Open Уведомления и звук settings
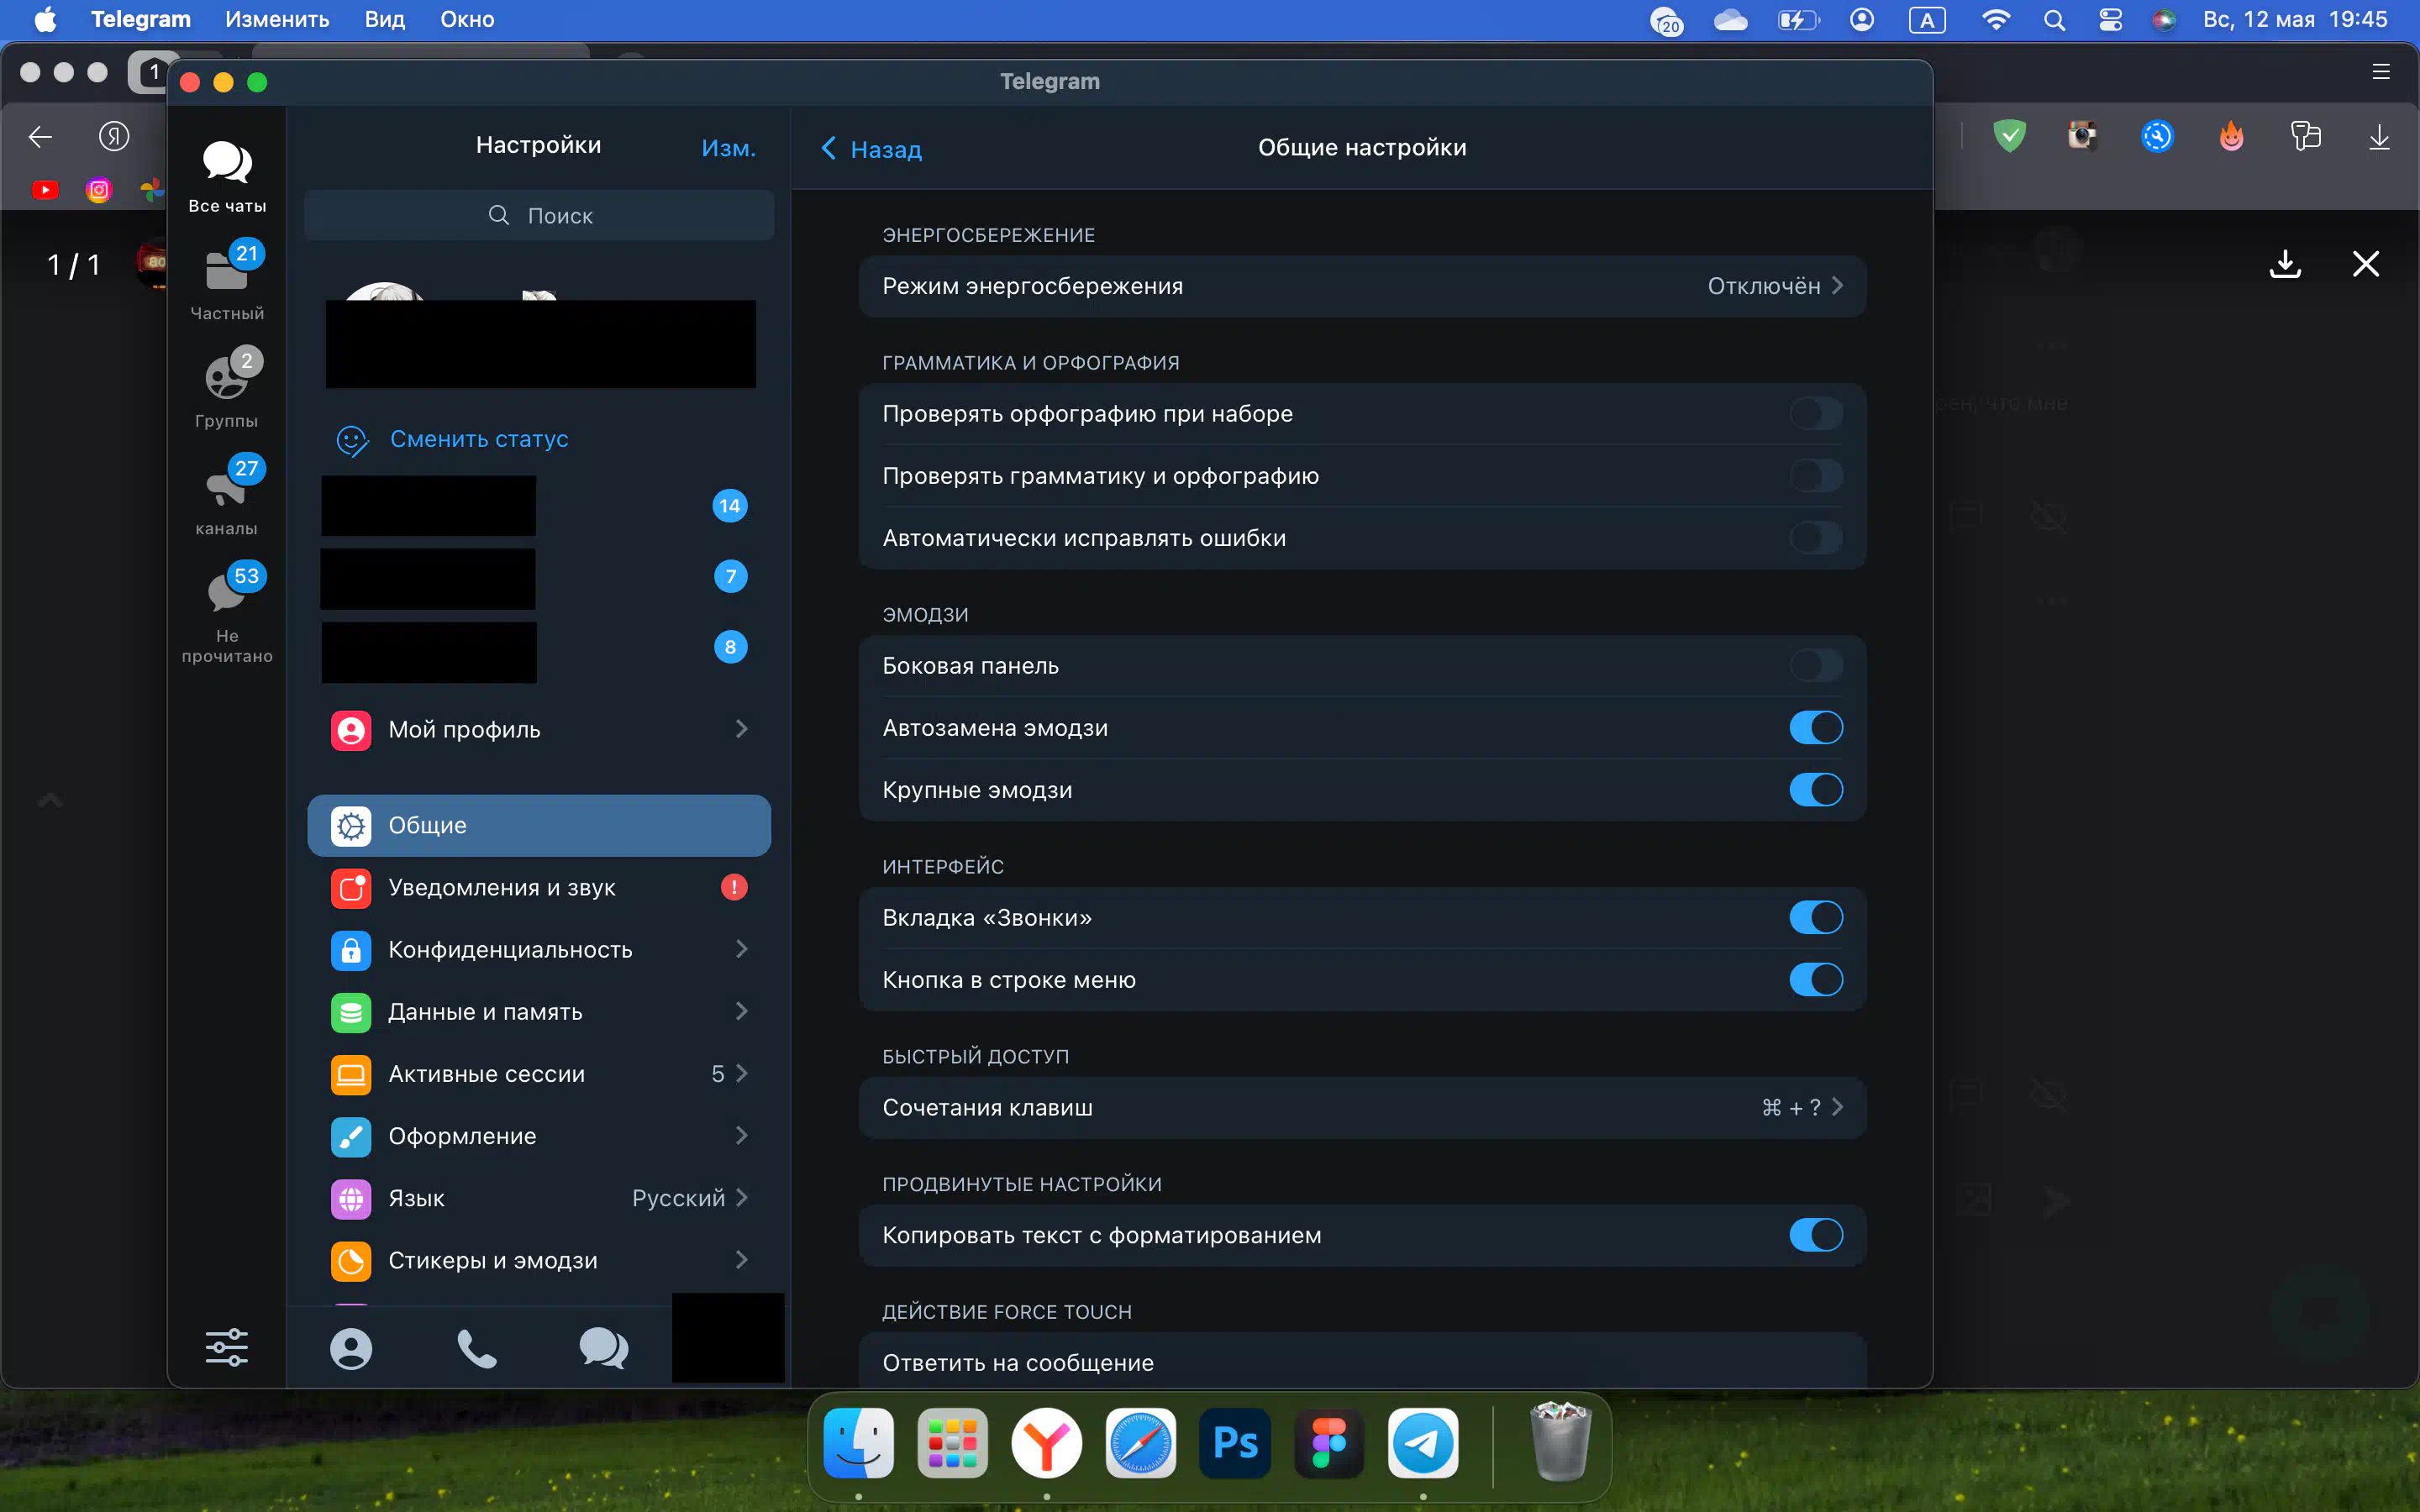Screen dimensions: 2420x1512 [539, 888]
